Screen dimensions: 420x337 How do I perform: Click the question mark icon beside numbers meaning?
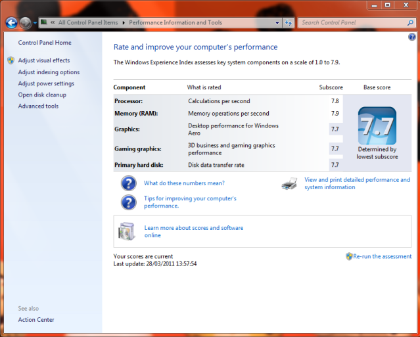pos(128,183)
